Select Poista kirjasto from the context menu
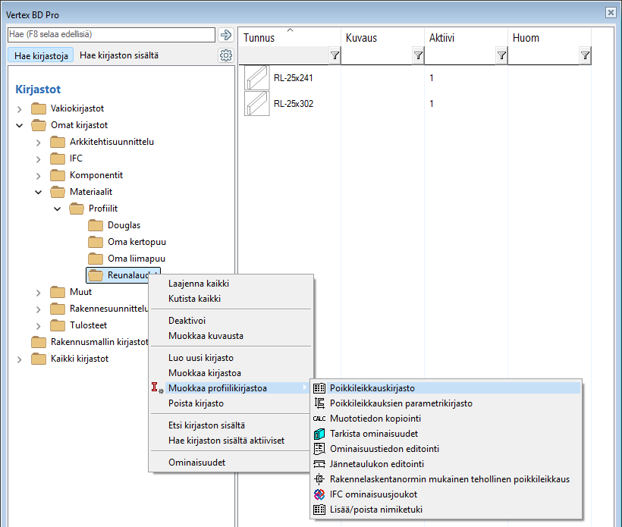 (x=196, y=403)
